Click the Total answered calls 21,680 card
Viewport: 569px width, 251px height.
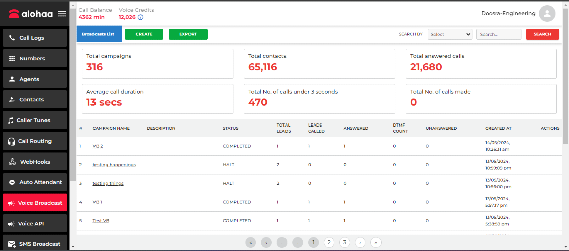tap(481, 63)
